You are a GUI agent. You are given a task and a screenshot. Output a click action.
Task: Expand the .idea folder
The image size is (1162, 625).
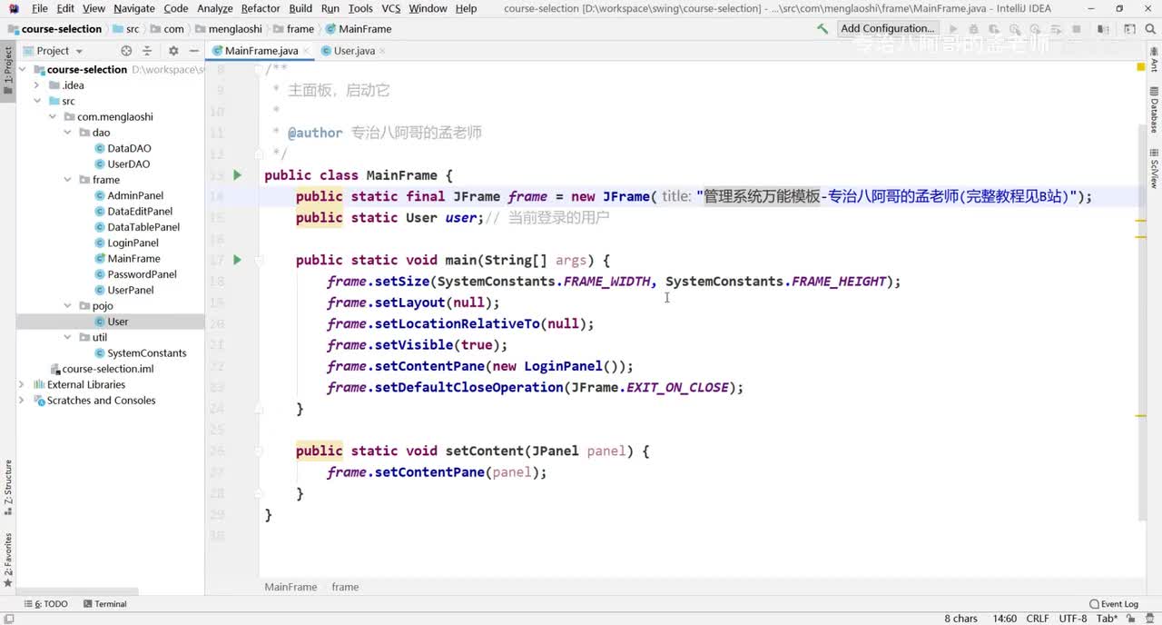pos(37,85)
